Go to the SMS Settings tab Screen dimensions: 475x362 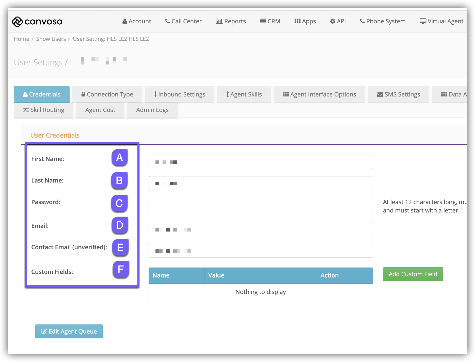[399, 94]
